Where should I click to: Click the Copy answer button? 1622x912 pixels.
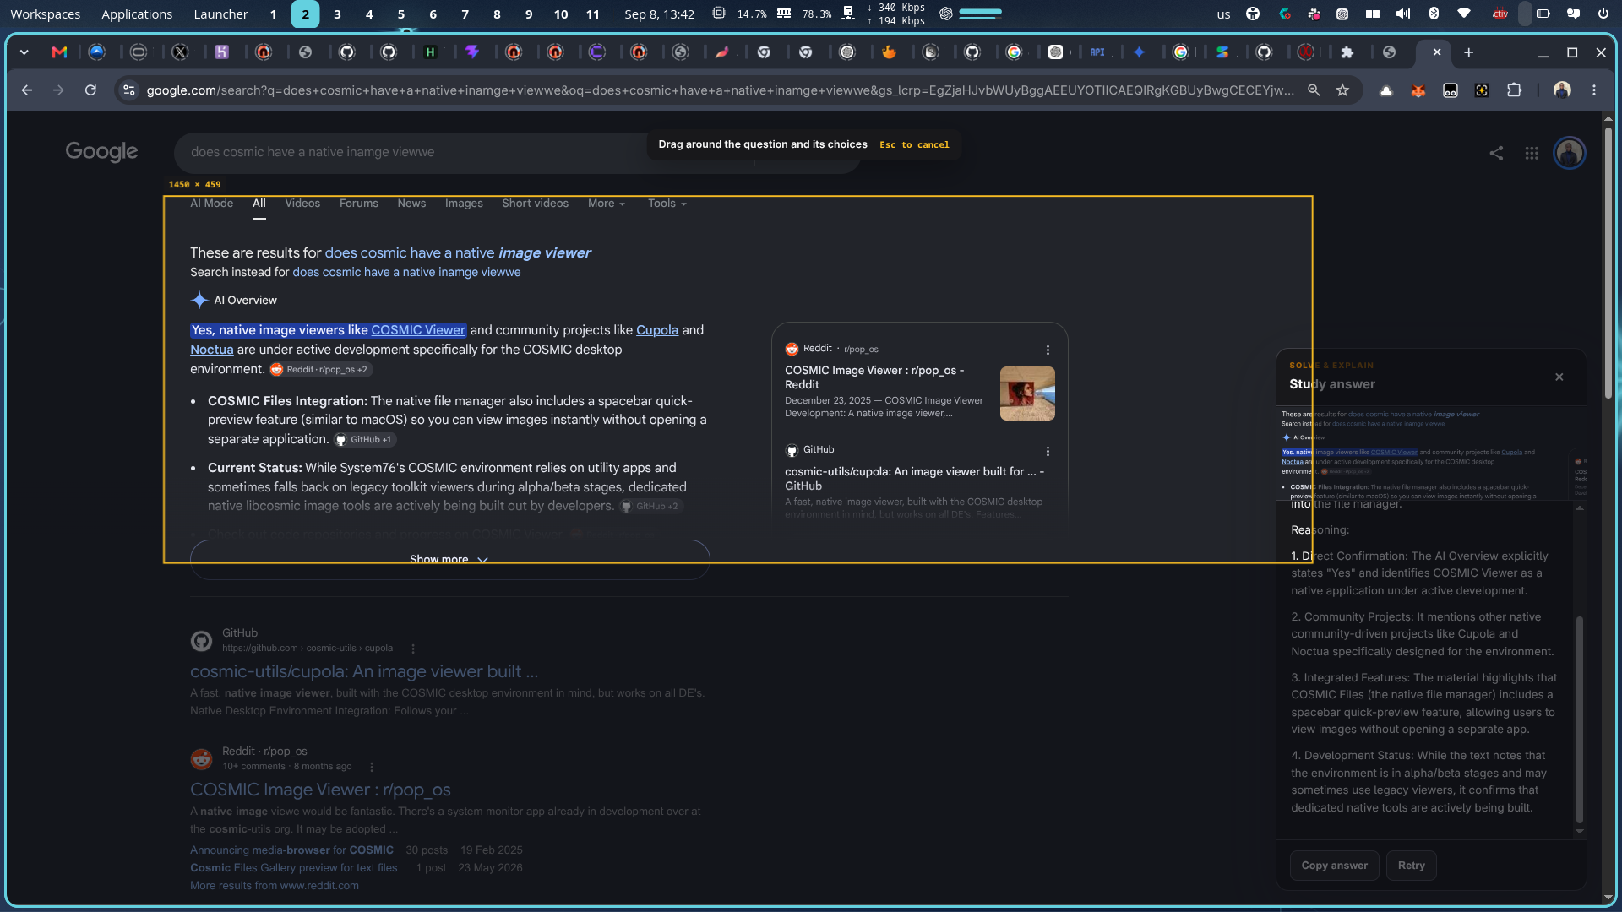(1334, 866)
